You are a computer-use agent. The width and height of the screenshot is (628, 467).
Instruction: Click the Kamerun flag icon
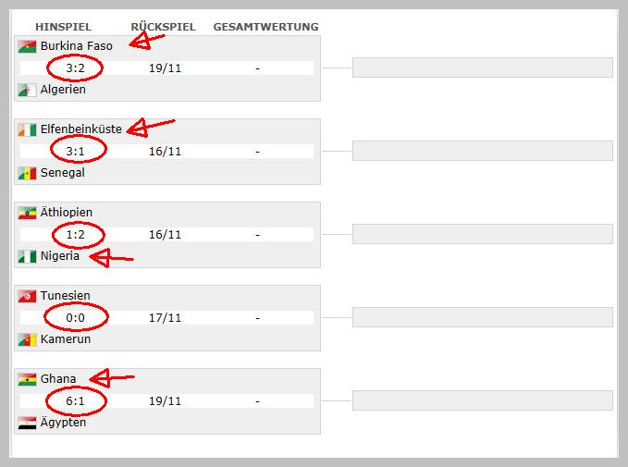27,340
